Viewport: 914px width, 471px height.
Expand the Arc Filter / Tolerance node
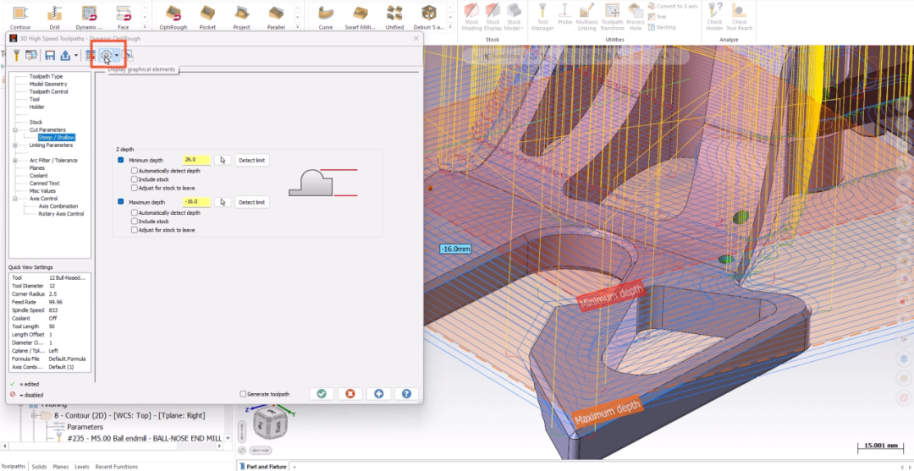point(14,160)
